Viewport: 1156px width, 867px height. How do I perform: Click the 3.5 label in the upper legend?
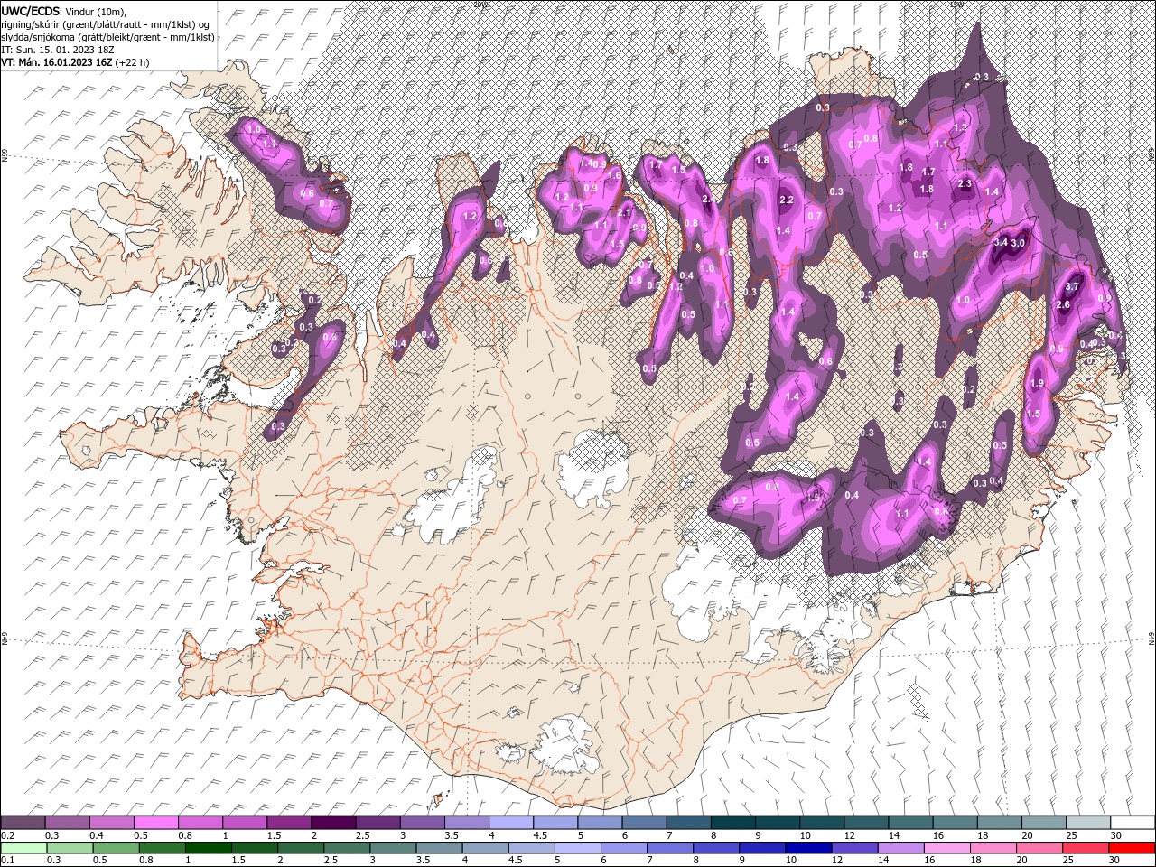coord(452,835)
